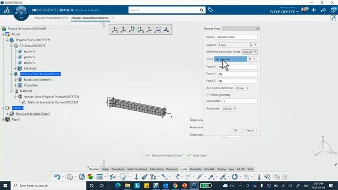Open the user profile avatar

304,10
